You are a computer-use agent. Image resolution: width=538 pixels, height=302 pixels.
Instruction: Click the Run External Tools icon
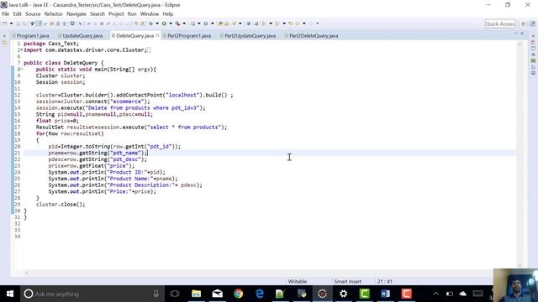click(177, 23)
